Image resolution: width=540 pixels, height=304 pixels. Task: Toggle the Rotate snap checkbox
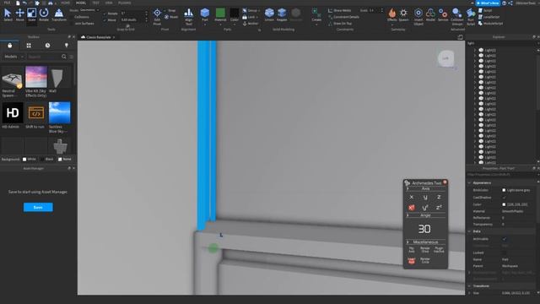click(x=105, y=14)
